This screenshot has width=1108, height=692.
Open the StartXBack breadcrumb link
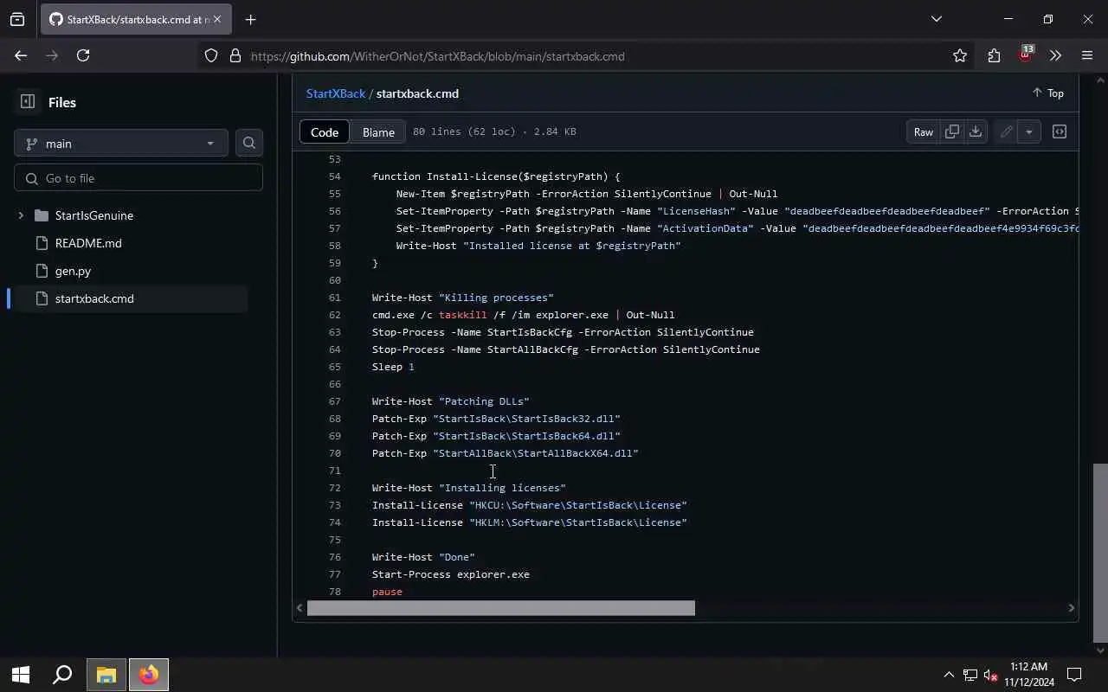[336, 93]
